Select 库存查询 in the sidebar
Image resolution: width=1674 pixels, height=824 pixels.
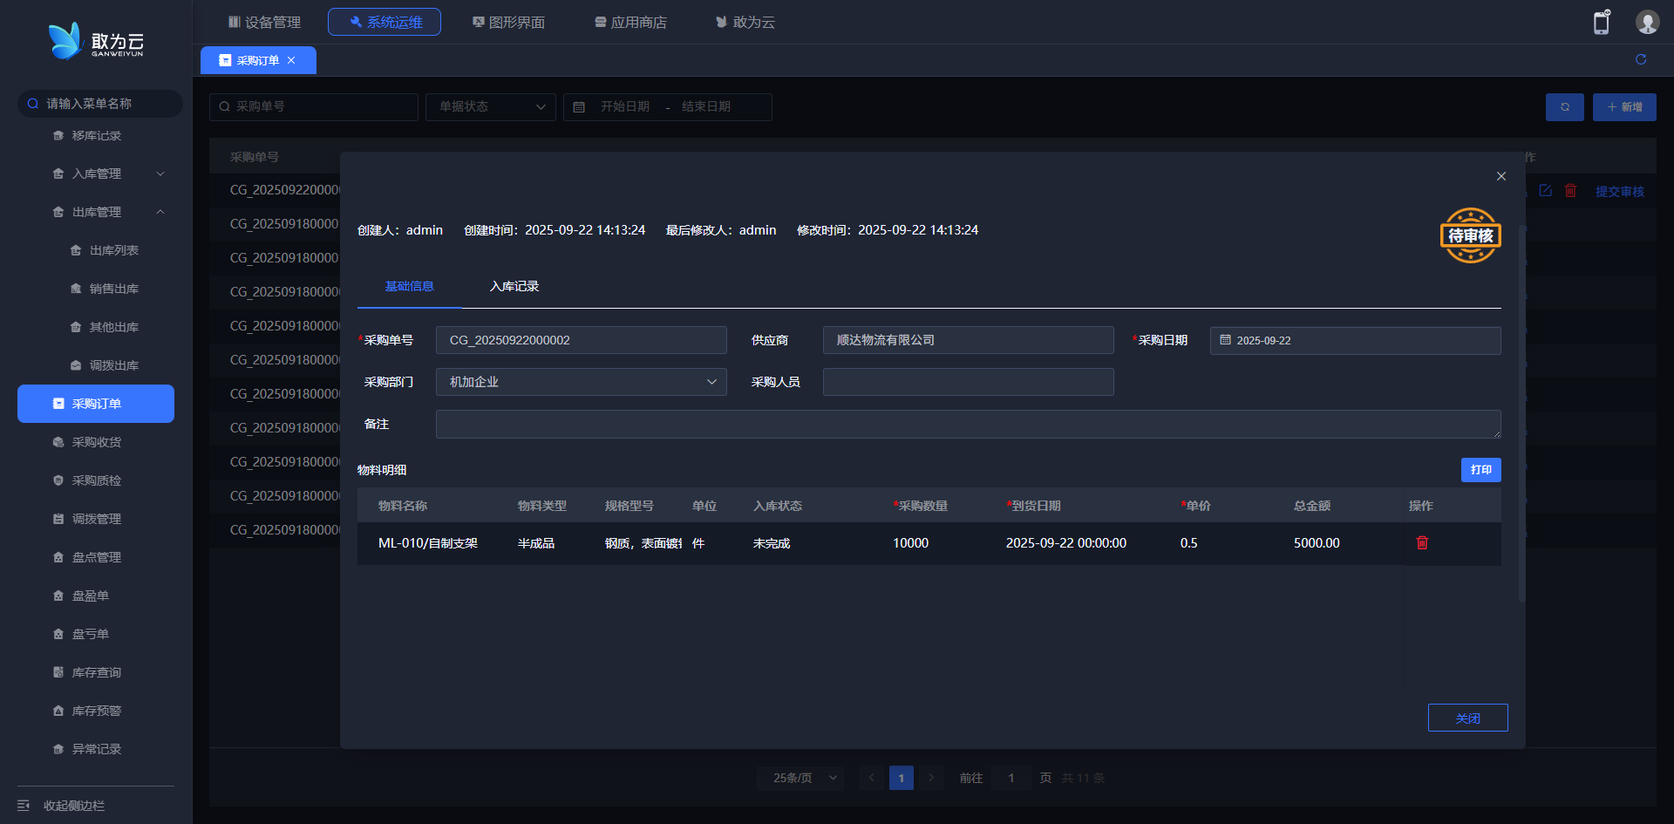click(x=96, y=672)
